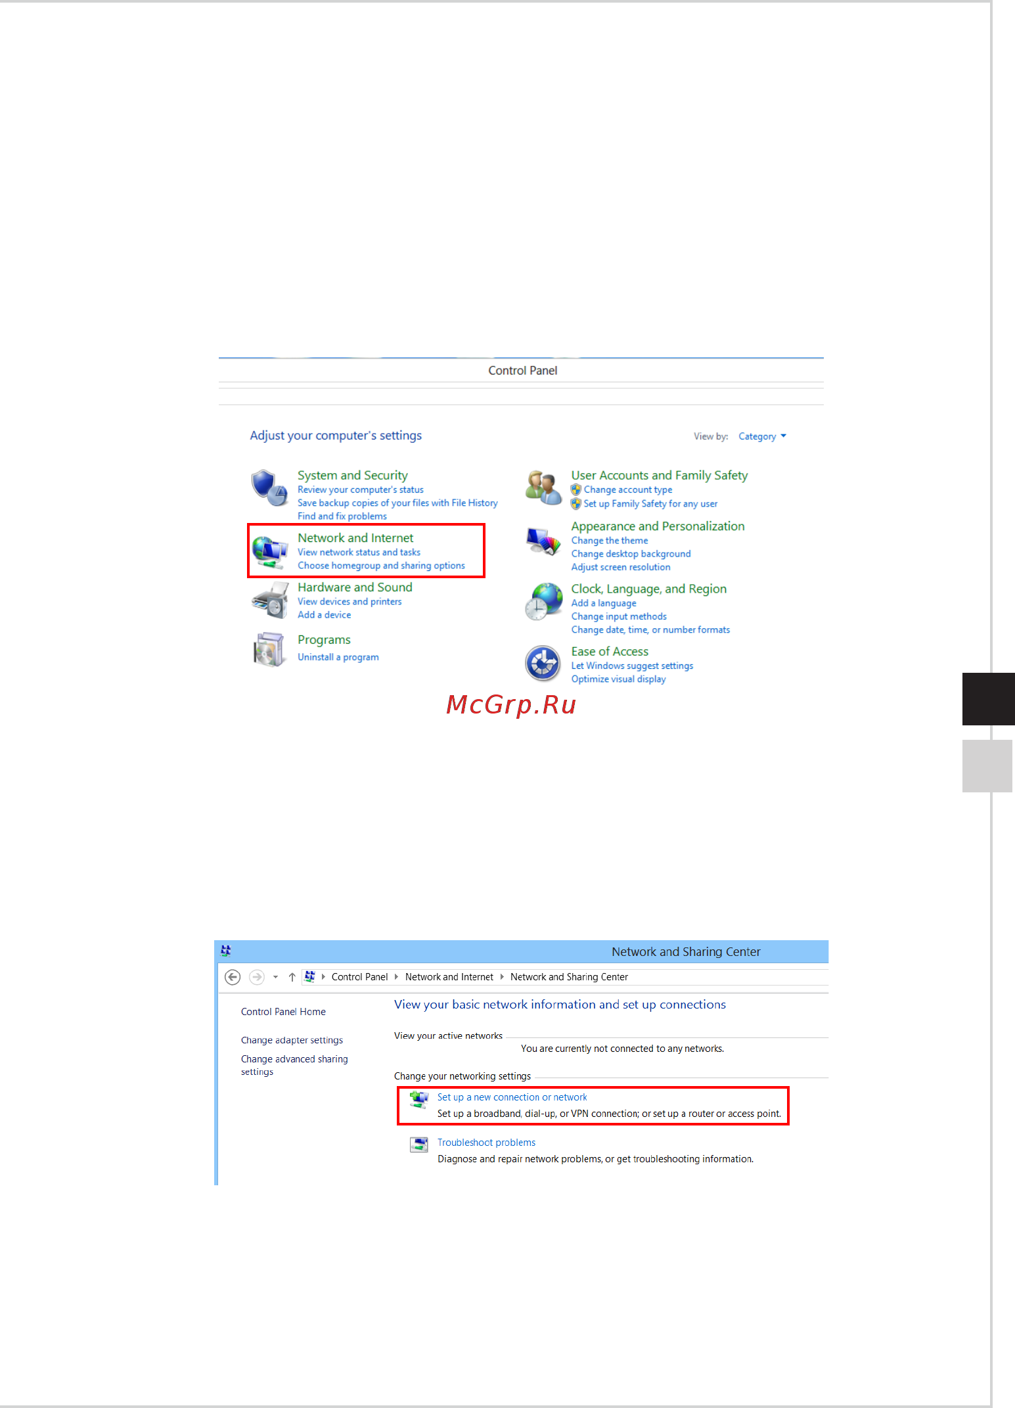This screenshot has height=1408, width=1015.
Task: Click Let Windows suggest settings
Action: pos(632,666)
